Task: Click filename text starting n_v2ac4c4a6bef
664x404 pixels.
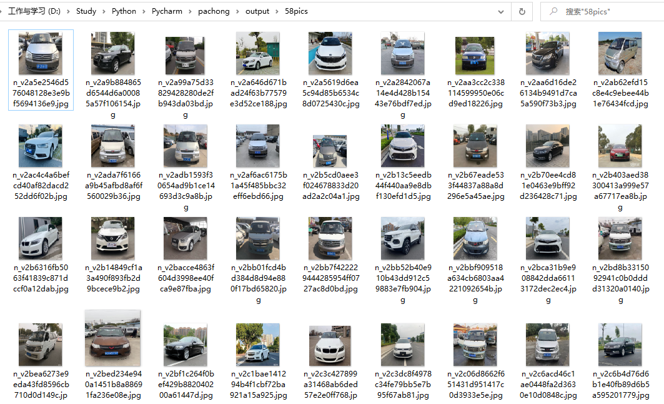Action: [x=41, y=186]
